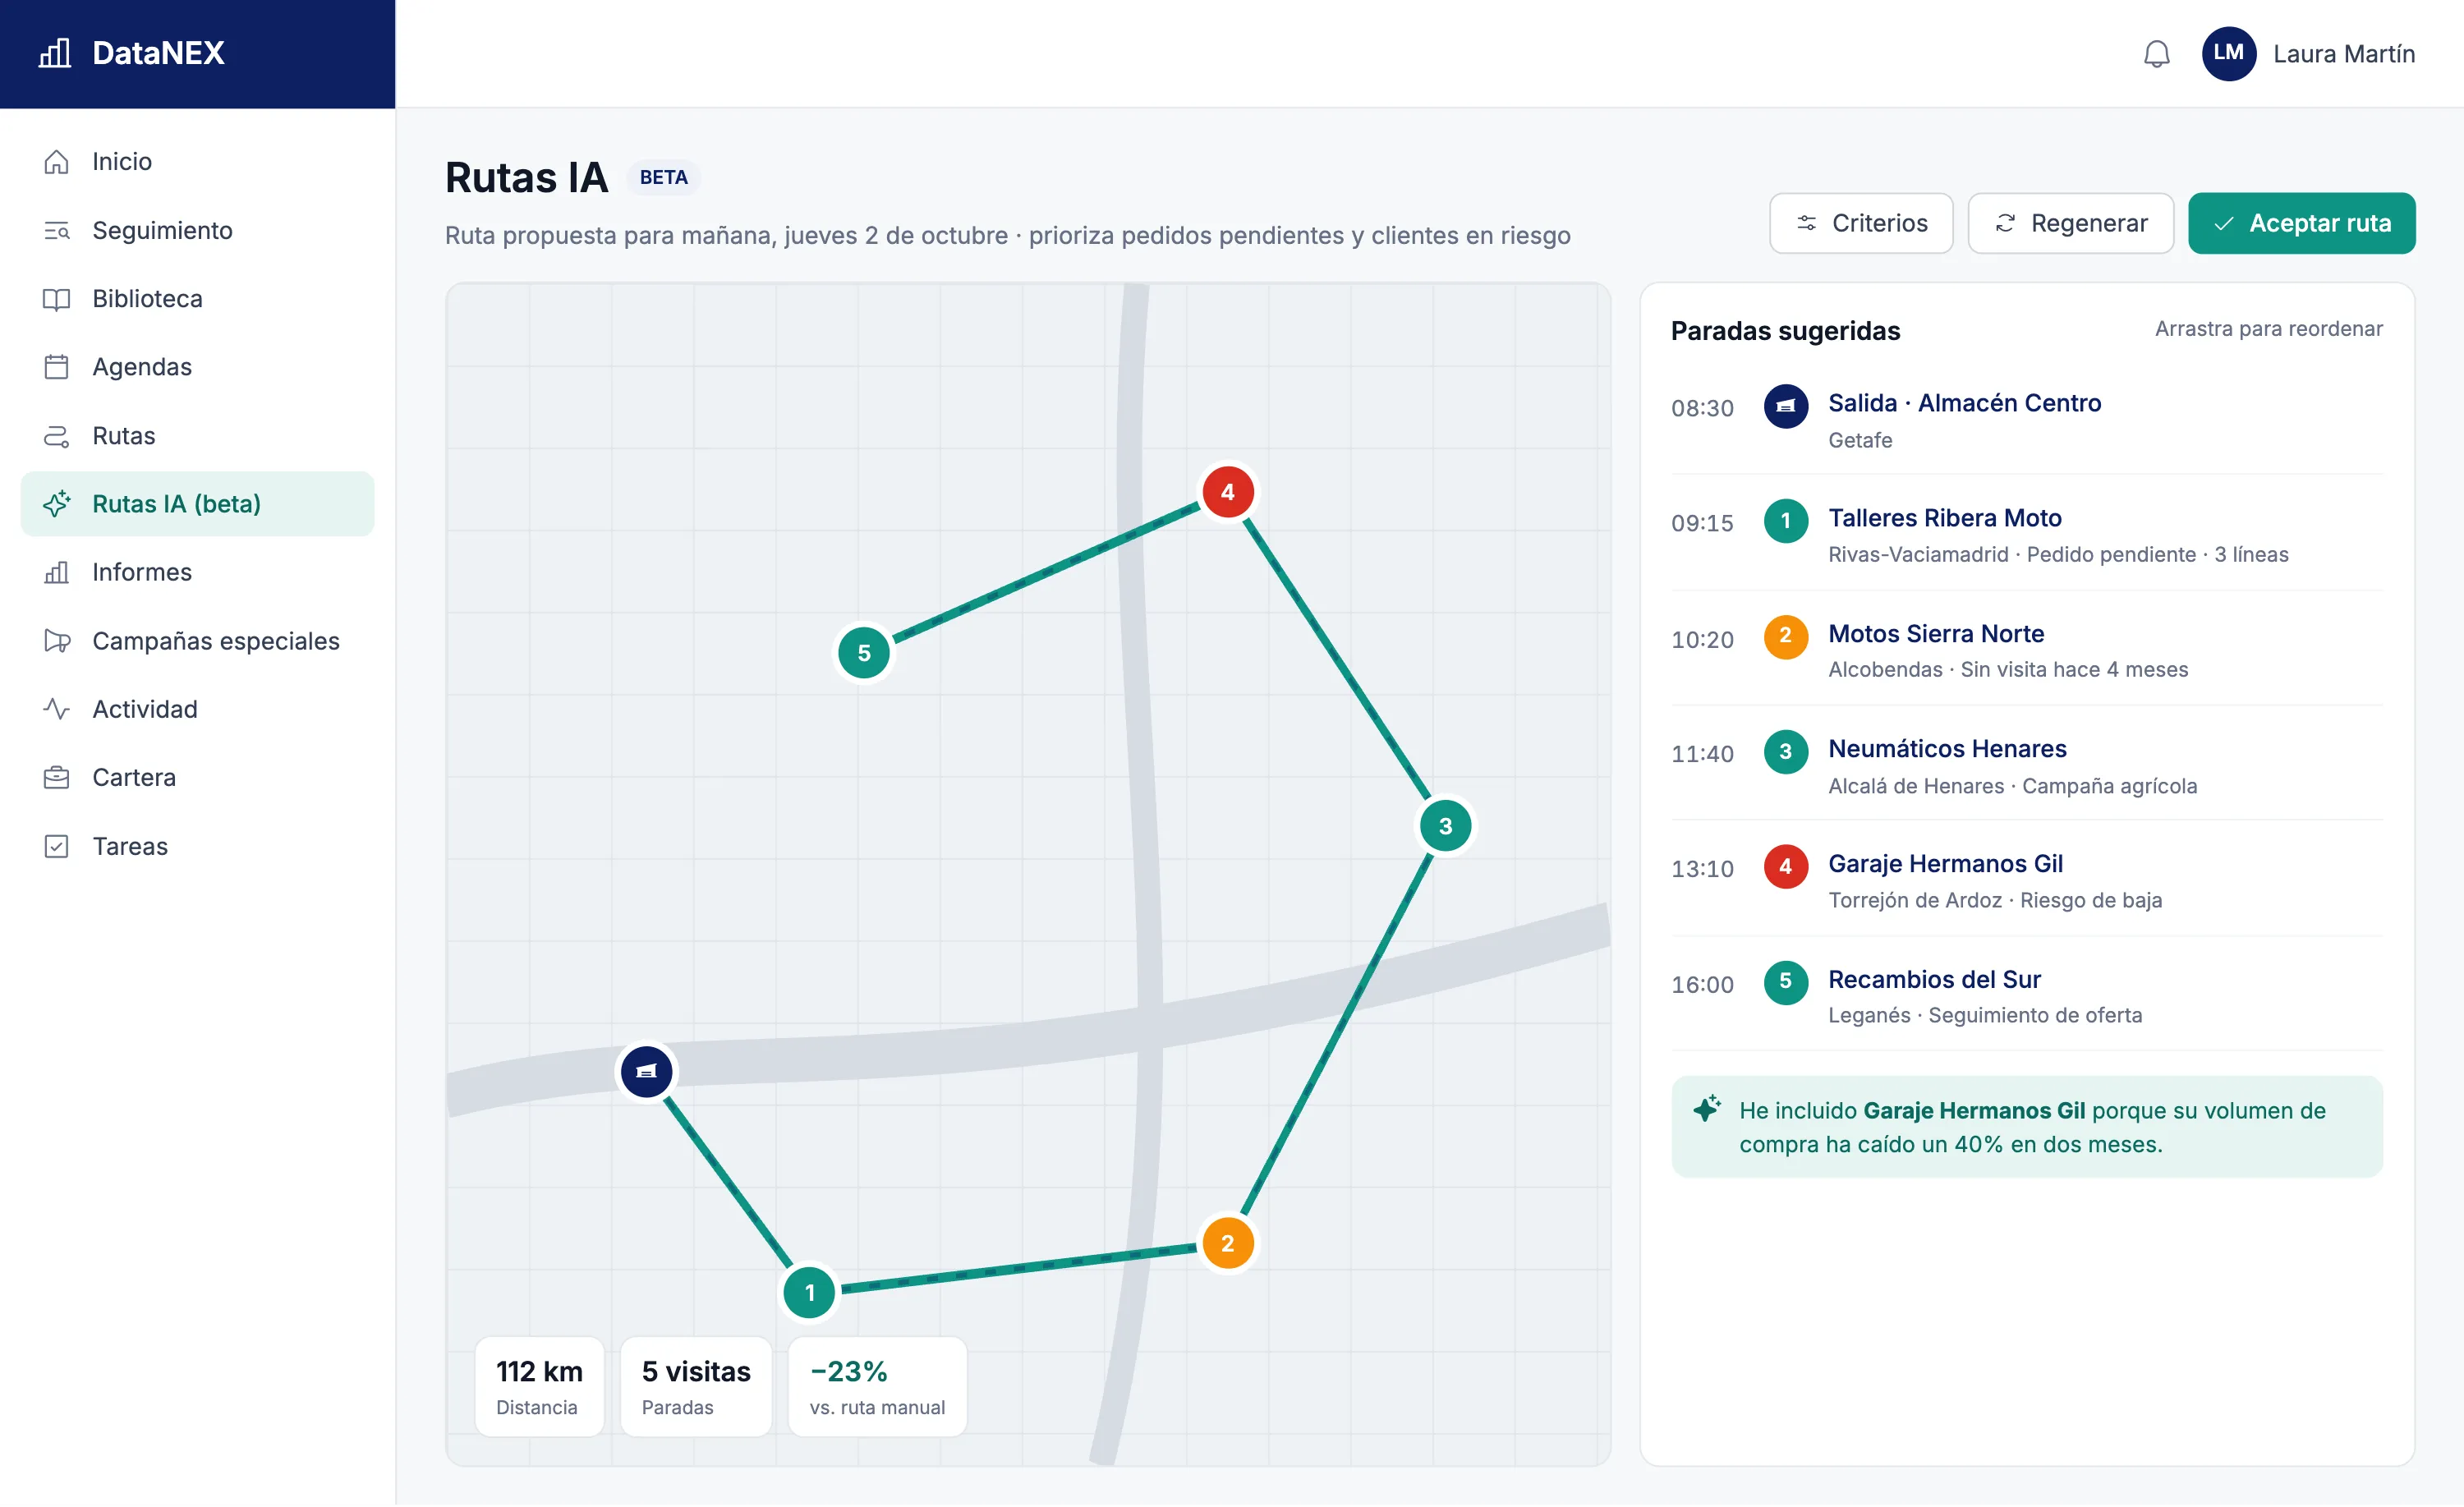This screenshot has width=2464, height=1507.
Task: Go to Cartera in the sidebar
Action: click(198, 778)
